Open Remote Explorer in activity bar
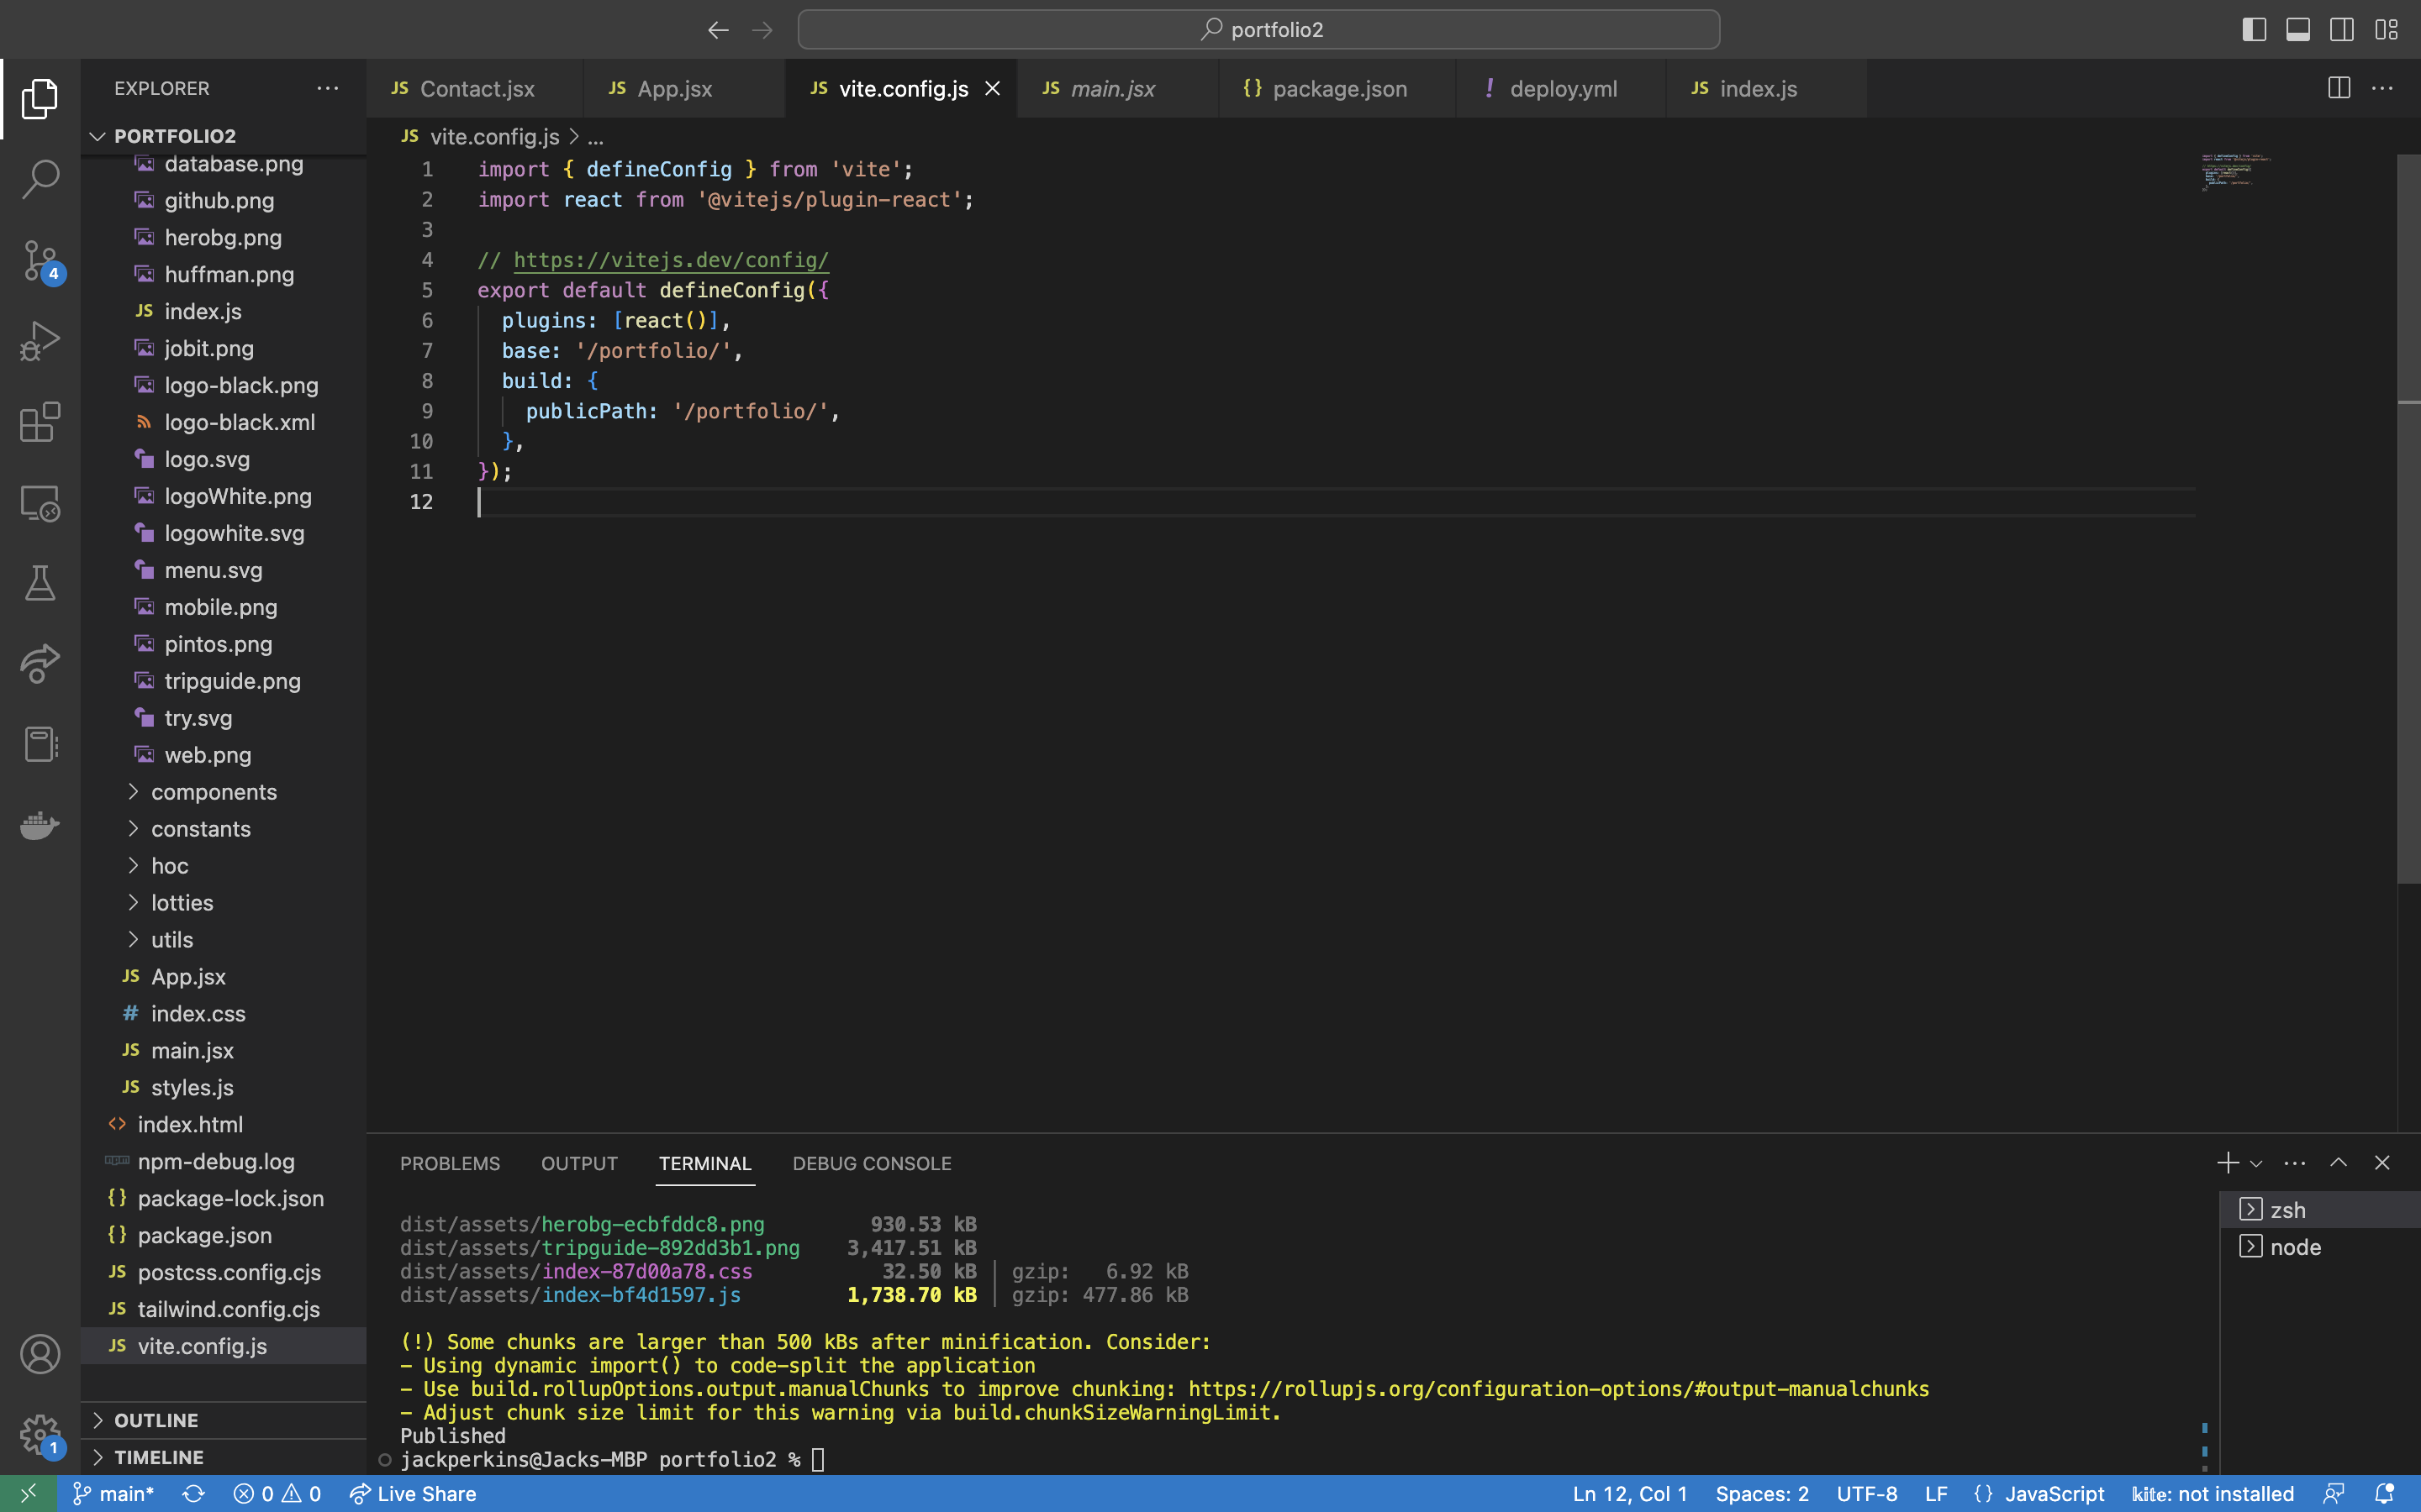This screenshot has height=1512, width=2421. (x=40, y=503)
